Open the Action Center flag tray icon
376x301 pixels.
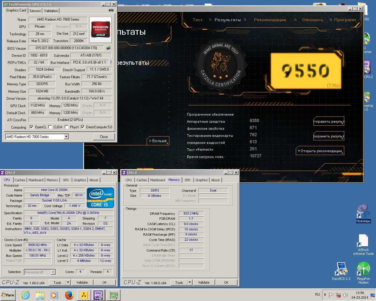click(331, 295)
